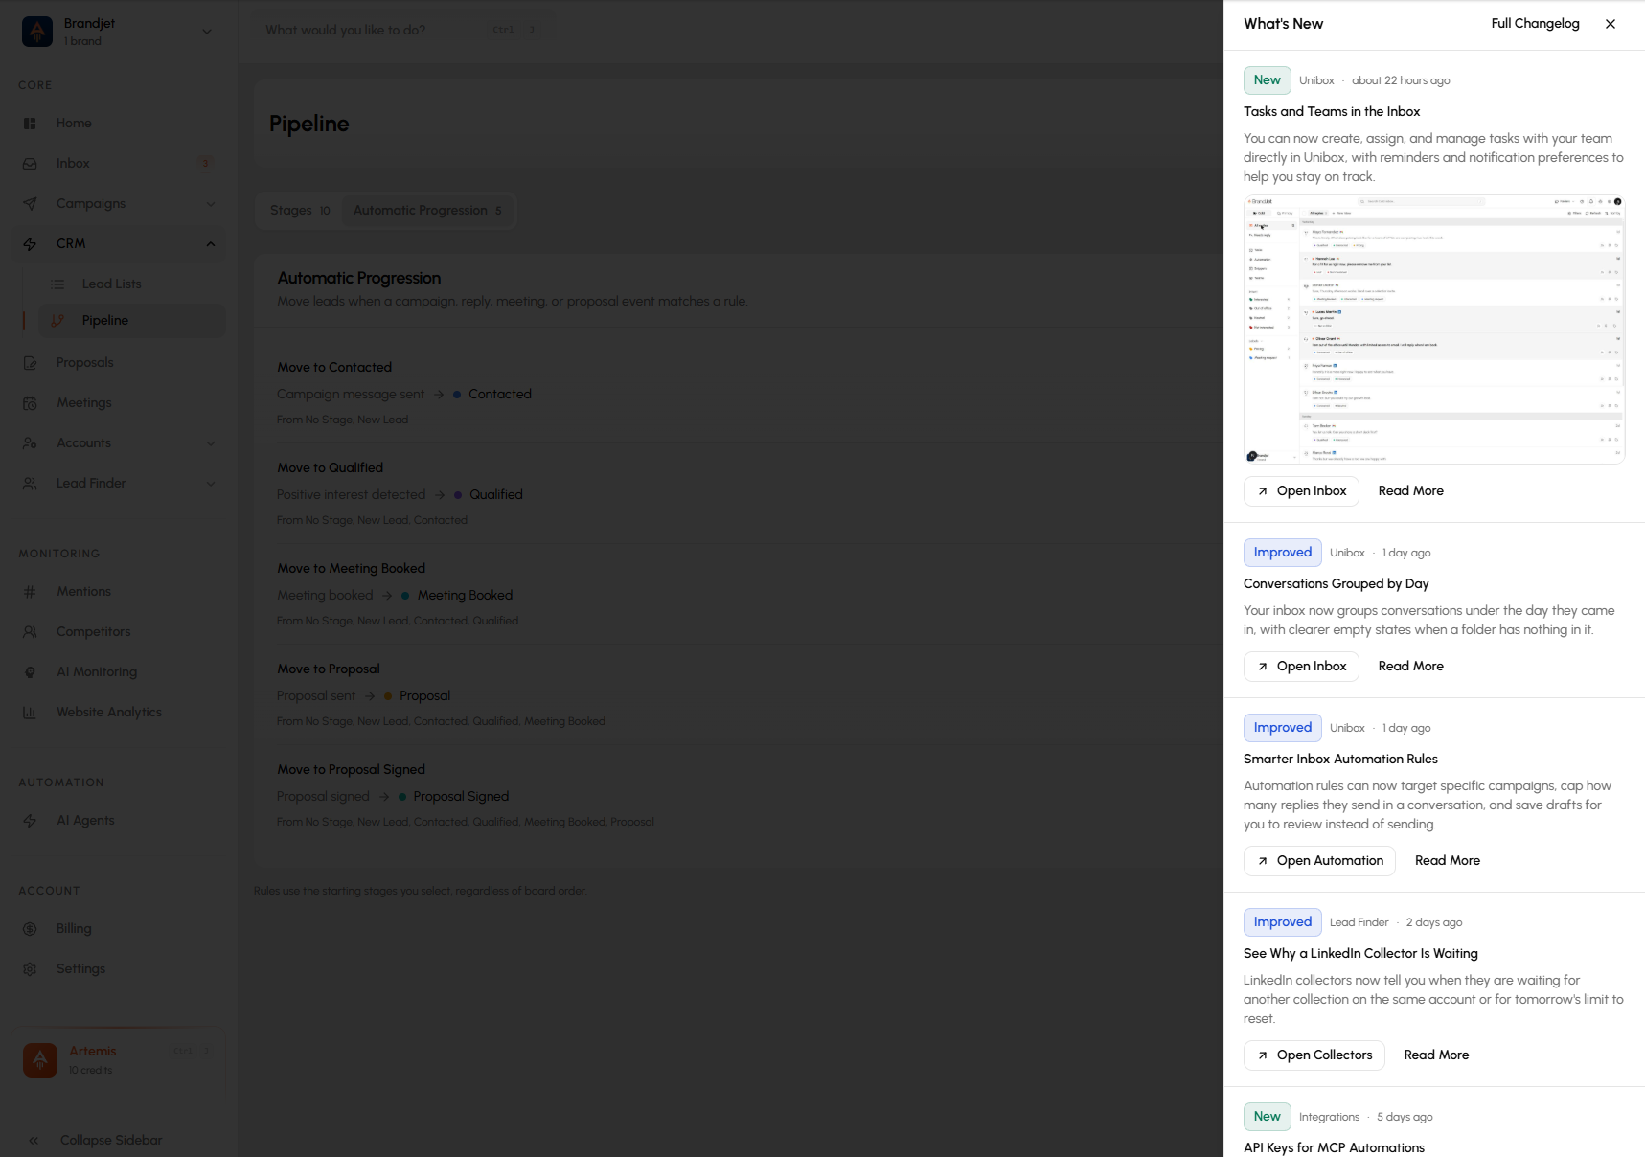The height and width of the screenshot is (1157, 1645).
Task: Click 'See Why a LinkedIn Collector Is Waiting' heading
Action: 1360,954
